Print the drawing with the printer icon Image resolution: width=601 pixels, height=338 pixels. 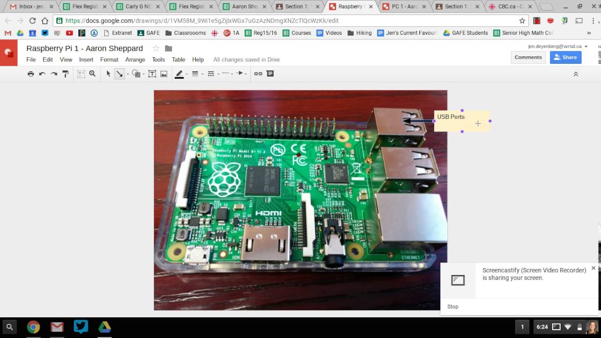[31, 74]
